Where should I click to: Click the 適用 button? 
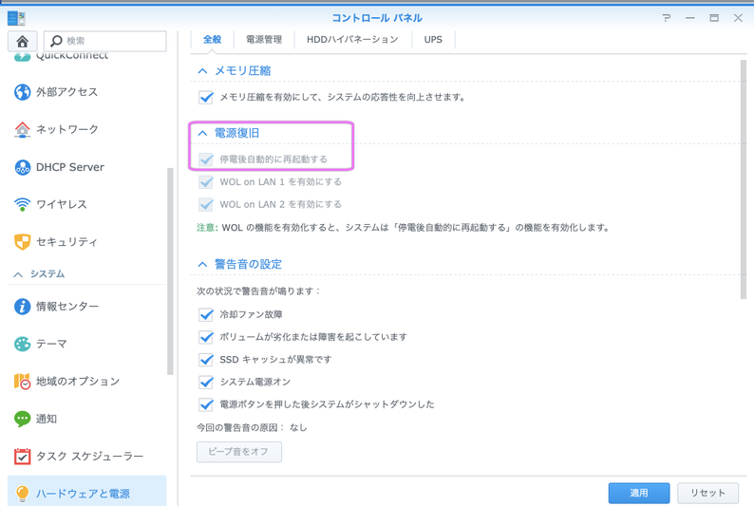tap(638, 493)
